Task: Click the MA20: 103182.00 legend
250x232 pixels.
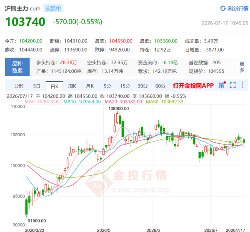Action: pos(123,102)
